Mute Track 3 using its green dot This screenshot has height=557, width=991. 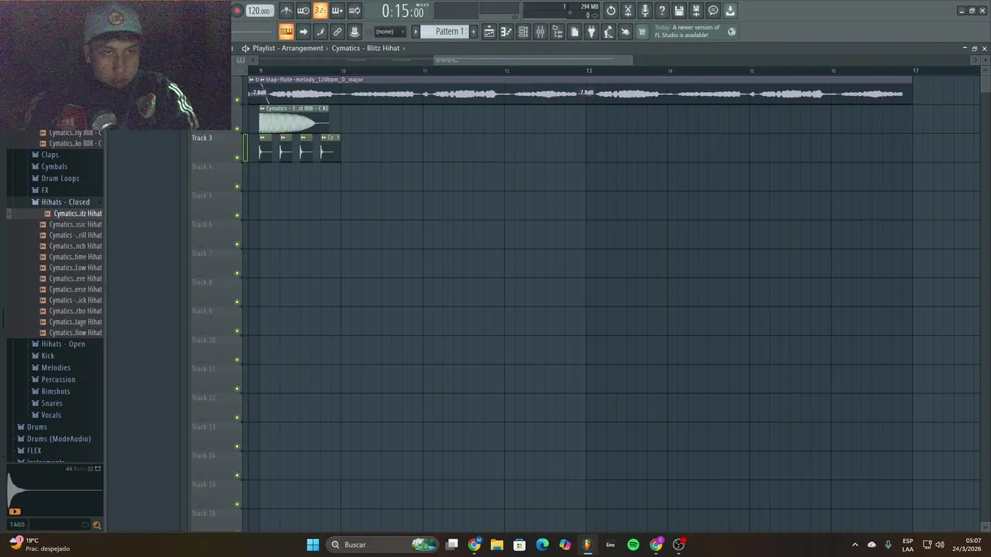tap(238, 158)
